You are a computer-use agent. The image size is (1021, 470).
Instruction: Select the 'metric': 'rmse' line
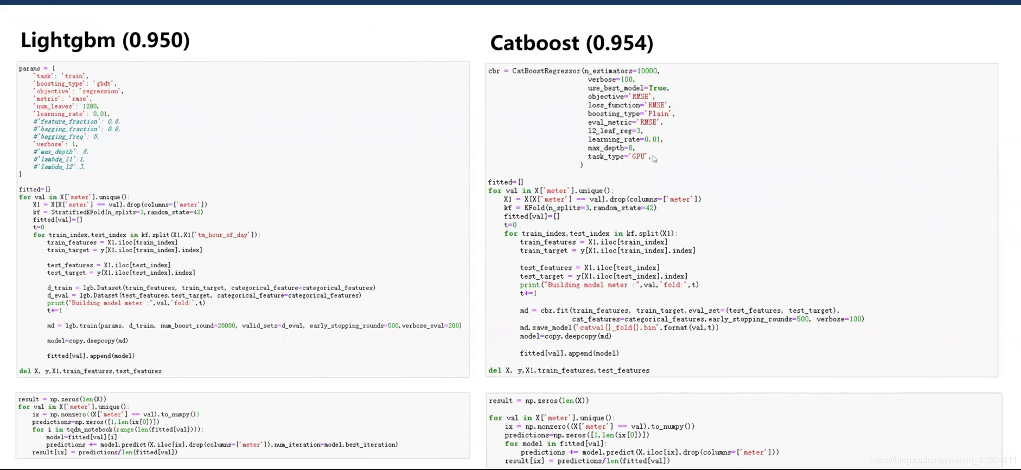(x=62, y=99)
